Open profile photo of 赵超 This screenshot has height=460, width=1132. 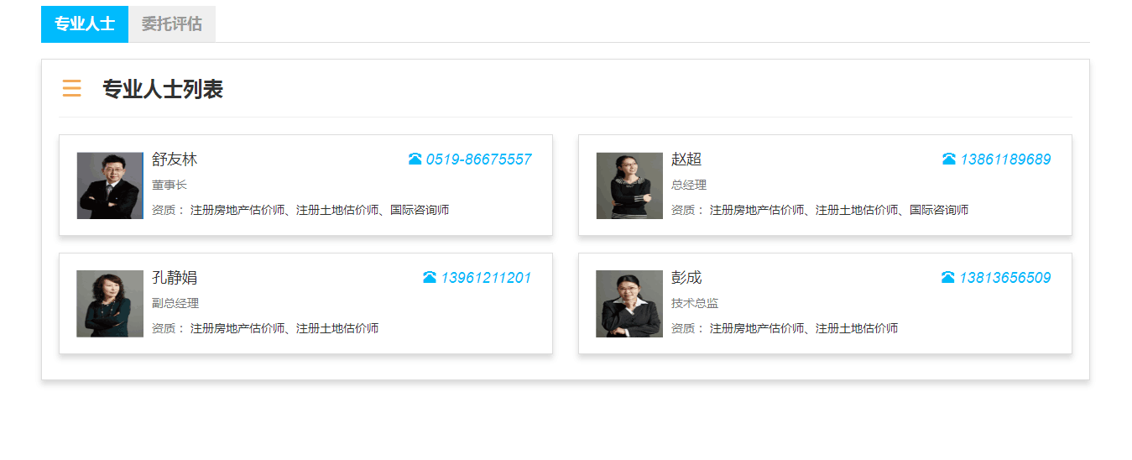pyautogui.click(x=629, y=186)
